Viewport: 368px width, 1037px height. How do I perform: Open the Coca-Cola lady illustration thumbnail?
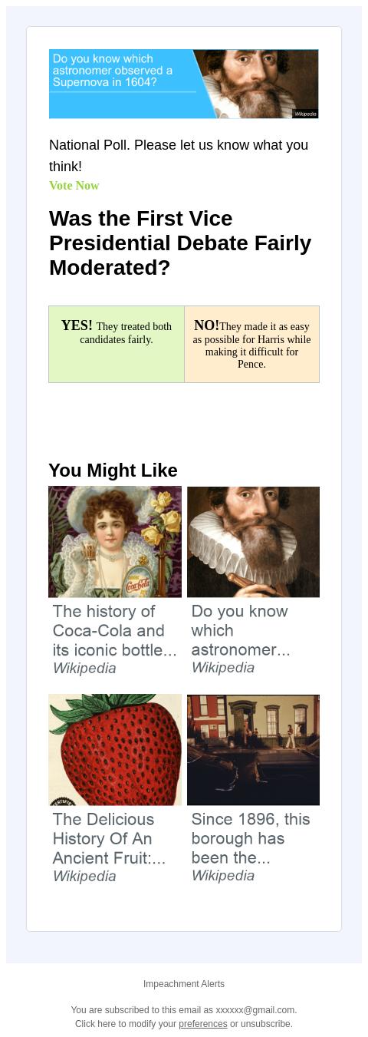[115, 542]
